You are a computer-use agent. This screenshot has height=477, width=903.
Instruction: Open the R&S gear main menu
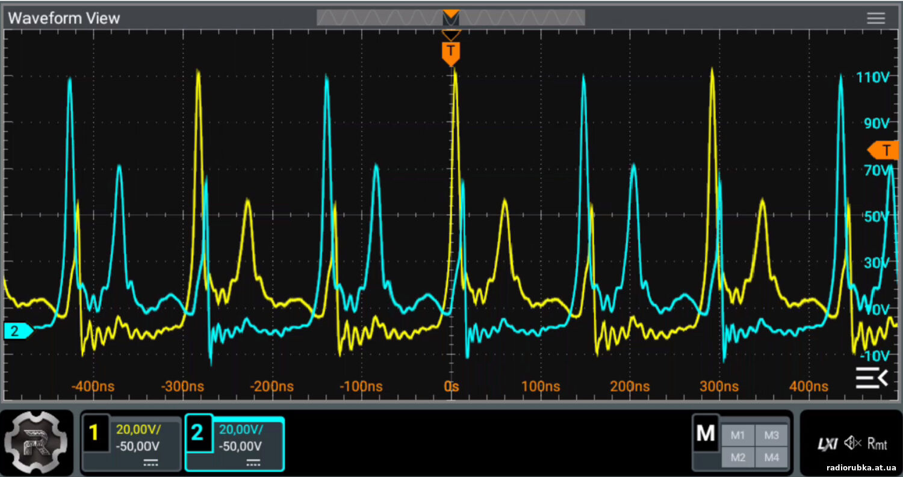37,442
